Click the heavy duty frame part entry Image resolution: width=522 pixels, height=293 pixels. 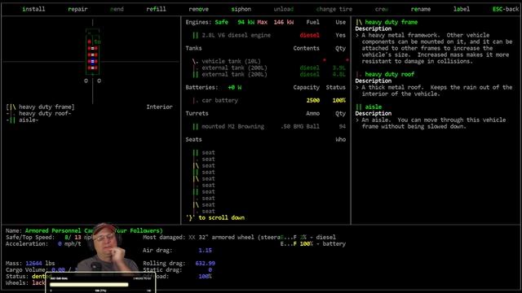[40, 107]
